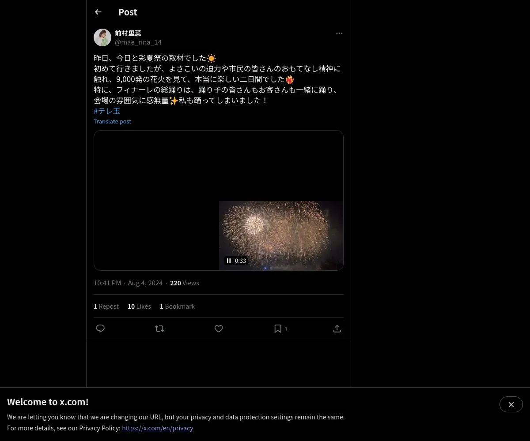Open the @mae_rina_14 handle

138,42
